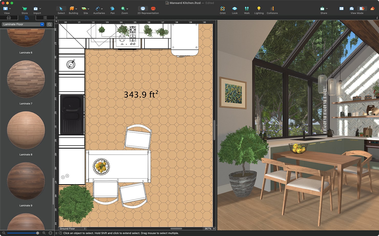Image resolution: width=379 pixels, height=236 pixels.
Task: Select the fruit bowl on plan table
Action: (x=101, y=167)
